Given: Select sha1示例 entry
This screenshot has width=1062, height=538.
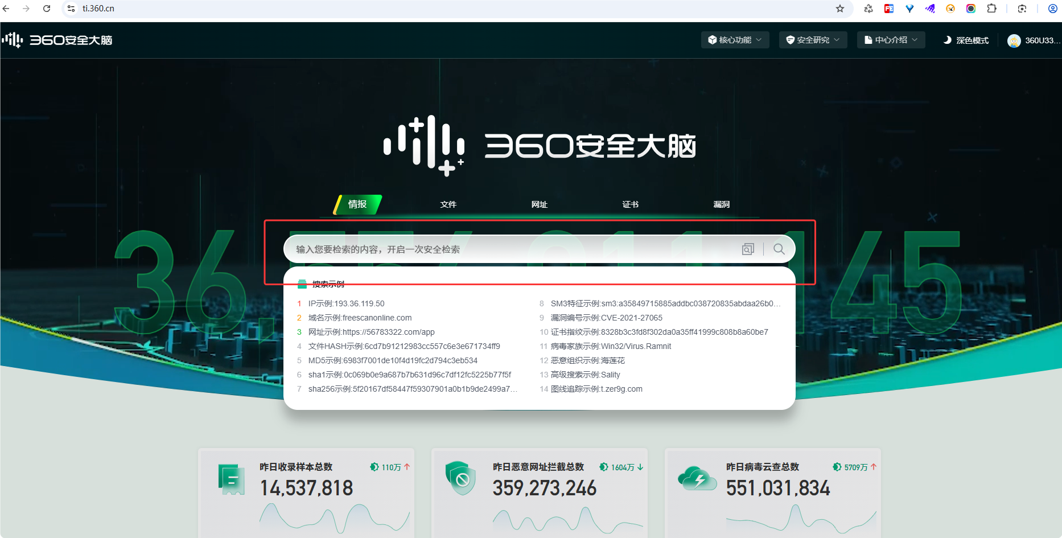Looking at the screenshot, I should click(410, 375).
